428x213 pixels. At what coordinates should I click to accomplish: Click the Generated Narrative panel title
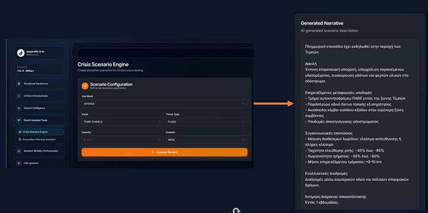point(322,23)
